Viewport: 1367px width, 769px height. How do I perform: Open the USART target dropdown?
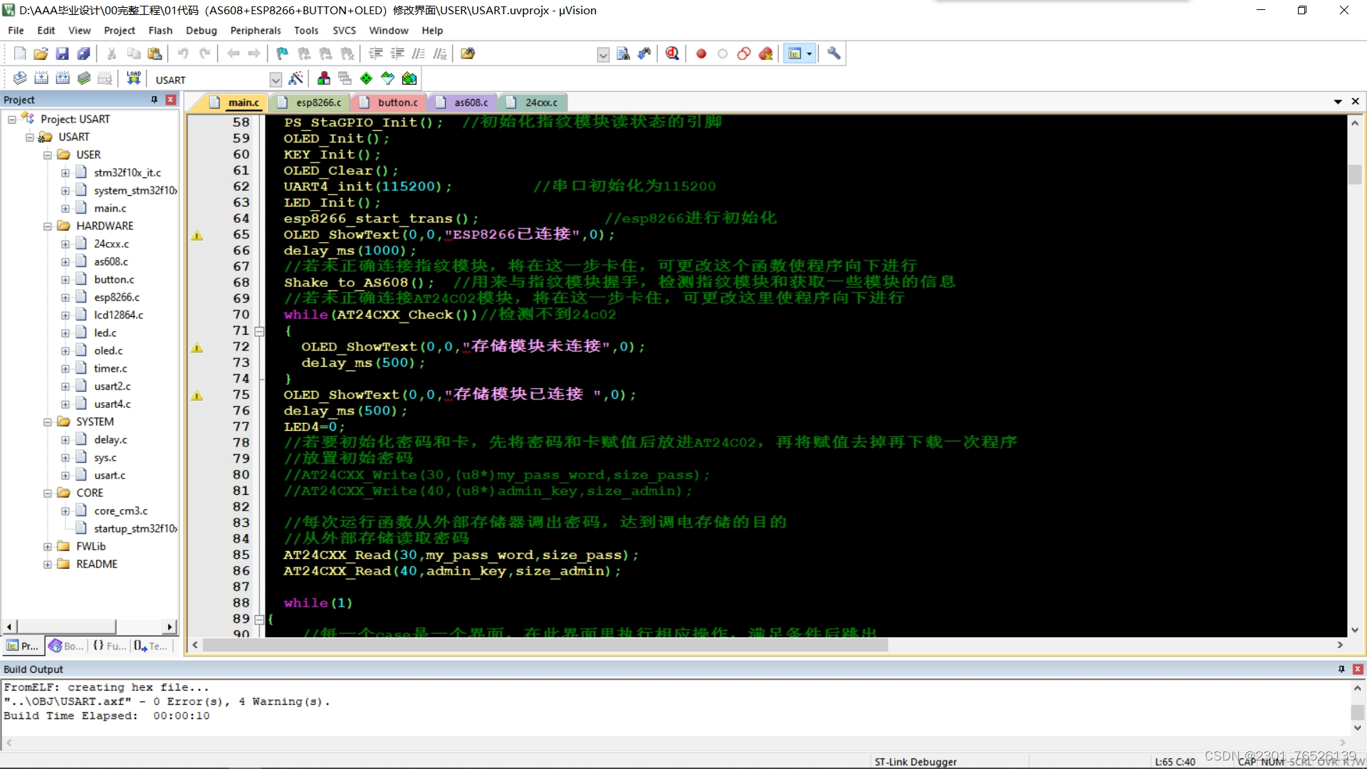point(276,80)
